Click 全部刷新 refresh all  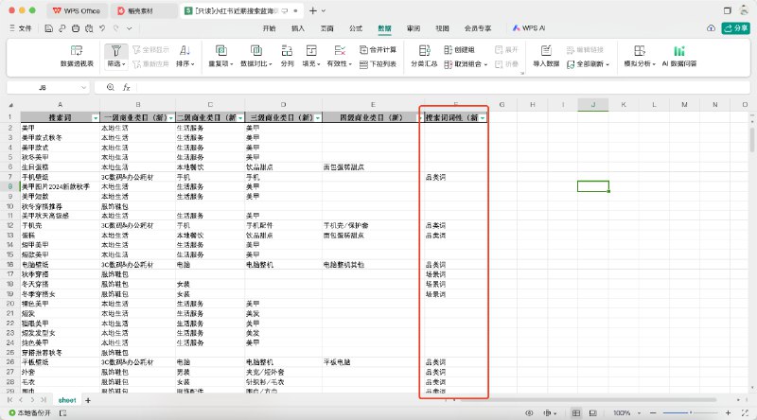(x=588, y=64)
